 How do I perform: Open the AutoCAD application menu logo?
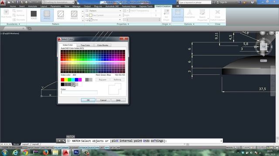tap(3, 3)
